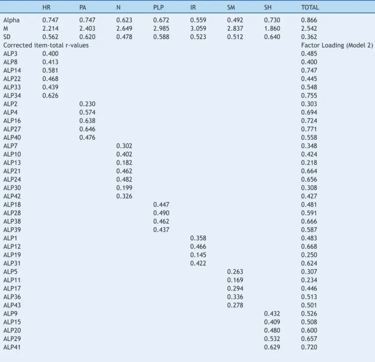Click ALP30 N value 0.199

coord(124,188)
